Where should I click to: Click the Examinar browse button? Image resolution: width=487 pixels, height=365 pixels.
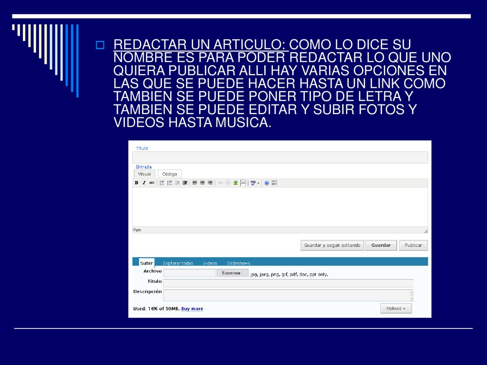232,273
